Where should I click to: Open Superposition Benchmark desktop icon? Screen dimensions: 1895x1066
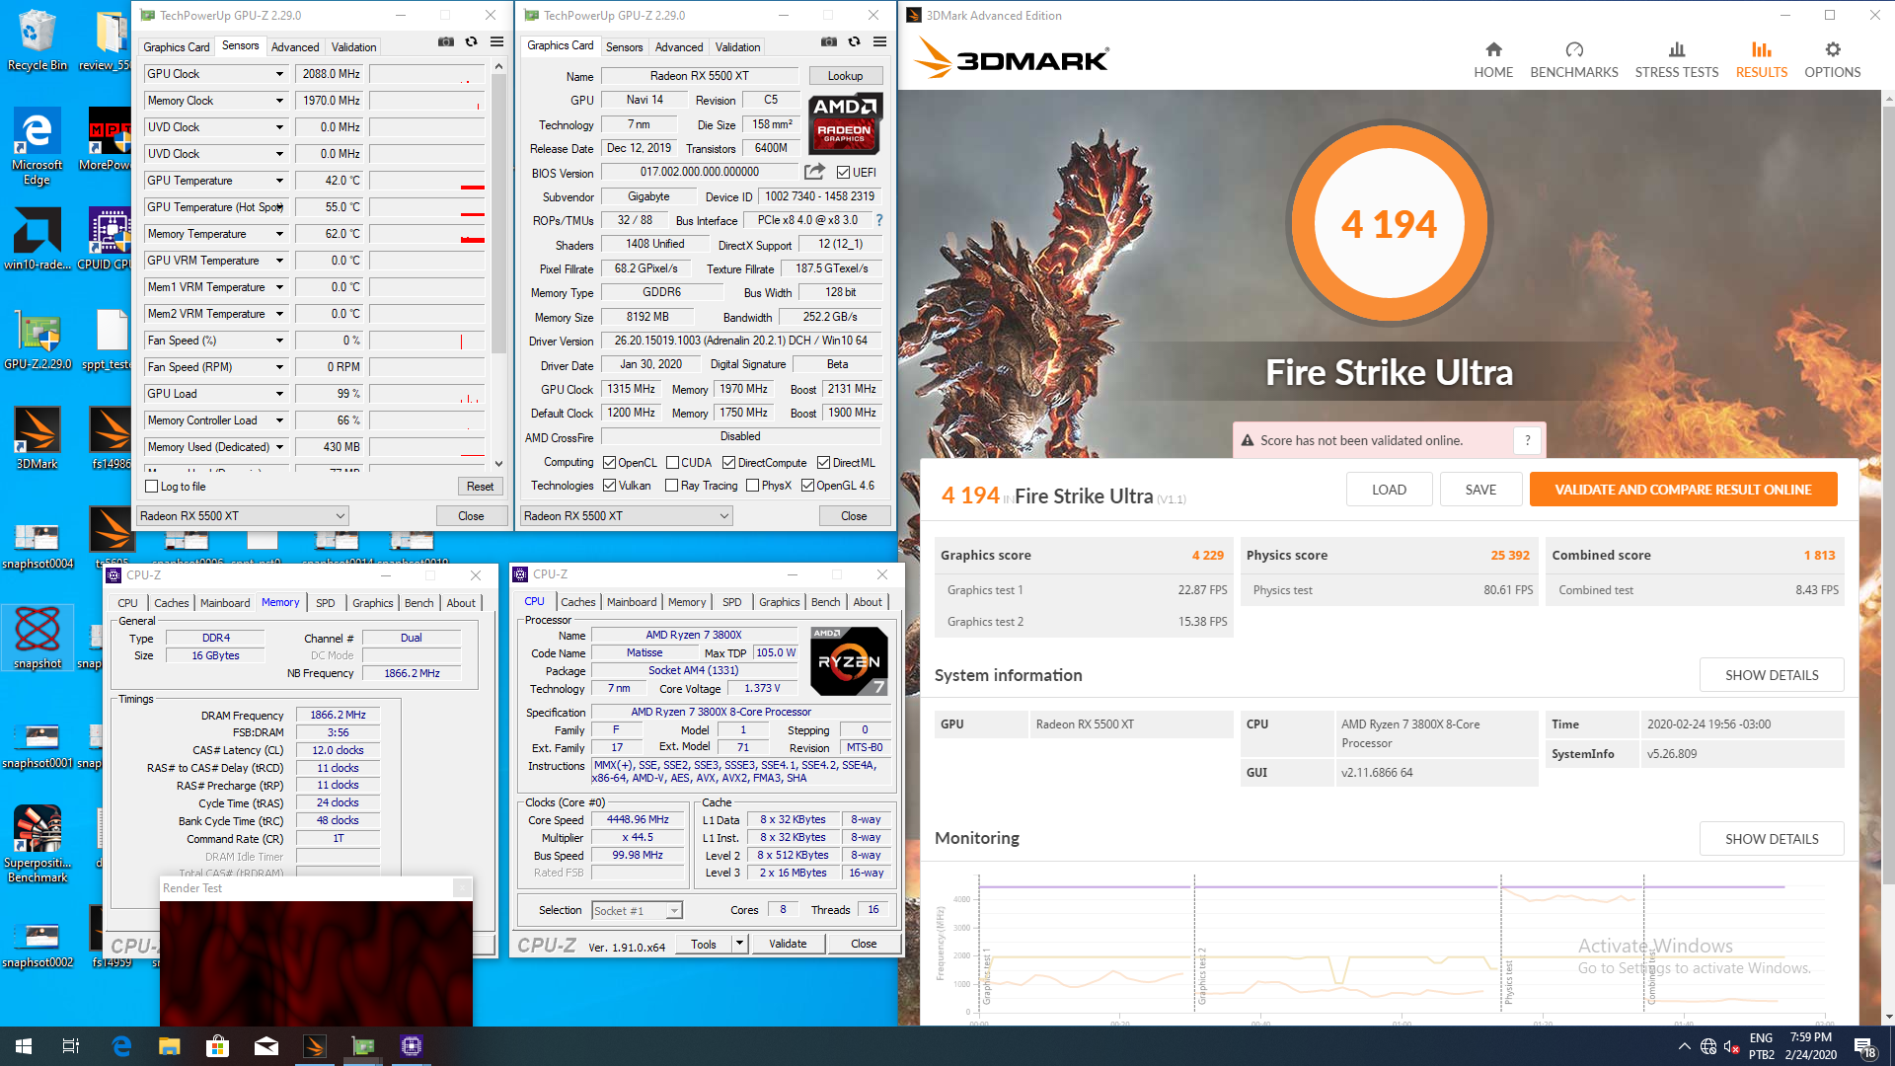click(38, 844)
